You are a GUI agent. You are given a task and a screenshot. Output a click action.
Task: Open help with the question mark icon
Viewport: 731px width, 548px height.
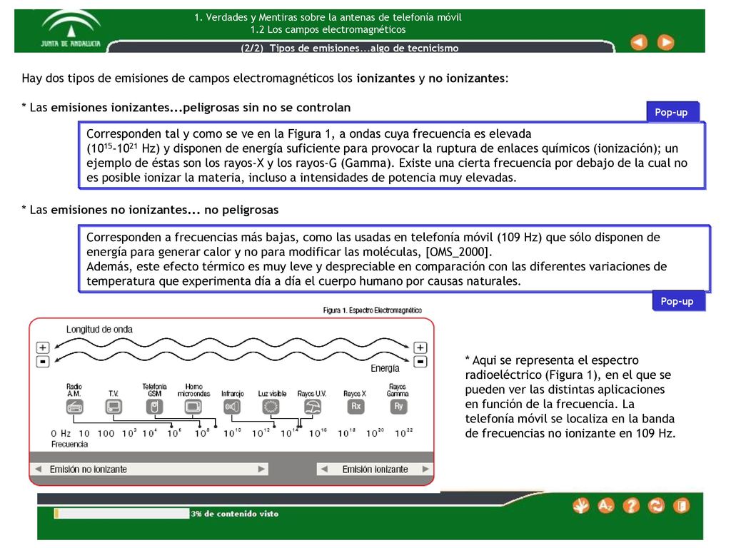click(631, 506)
